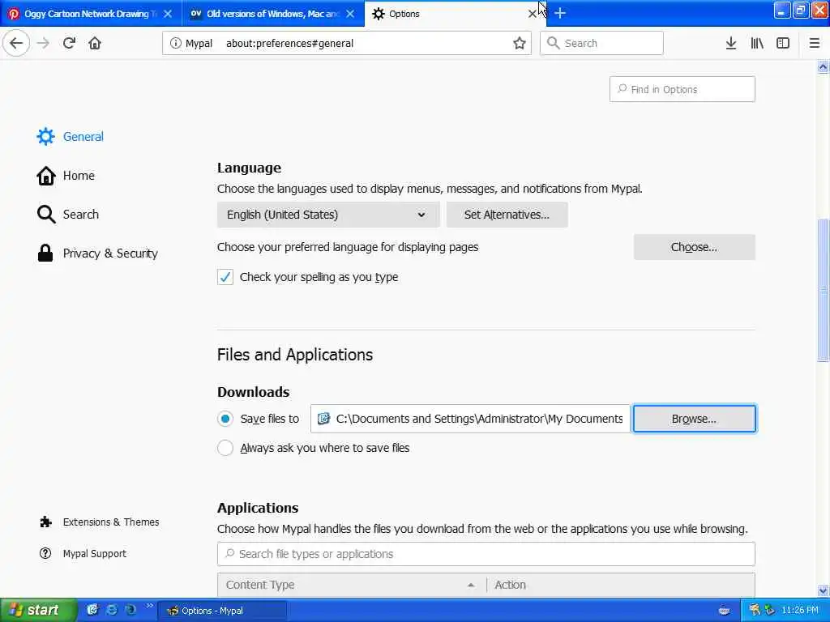830x622 pixels.
Task: Click the Mypal Support question mark icon
Action: [45, 553]
